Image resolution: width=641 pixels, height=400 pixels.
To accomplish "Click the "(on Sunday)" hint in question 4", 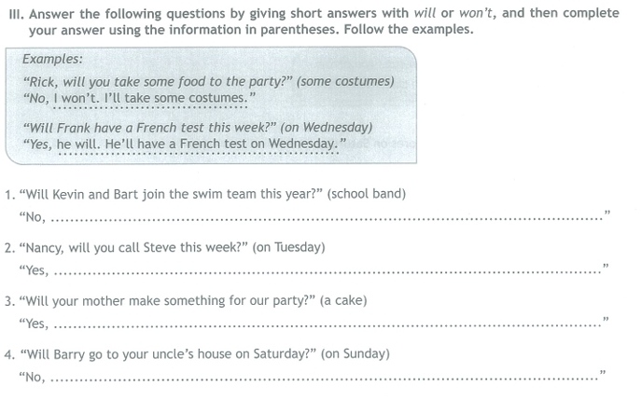I will (355, 353).
